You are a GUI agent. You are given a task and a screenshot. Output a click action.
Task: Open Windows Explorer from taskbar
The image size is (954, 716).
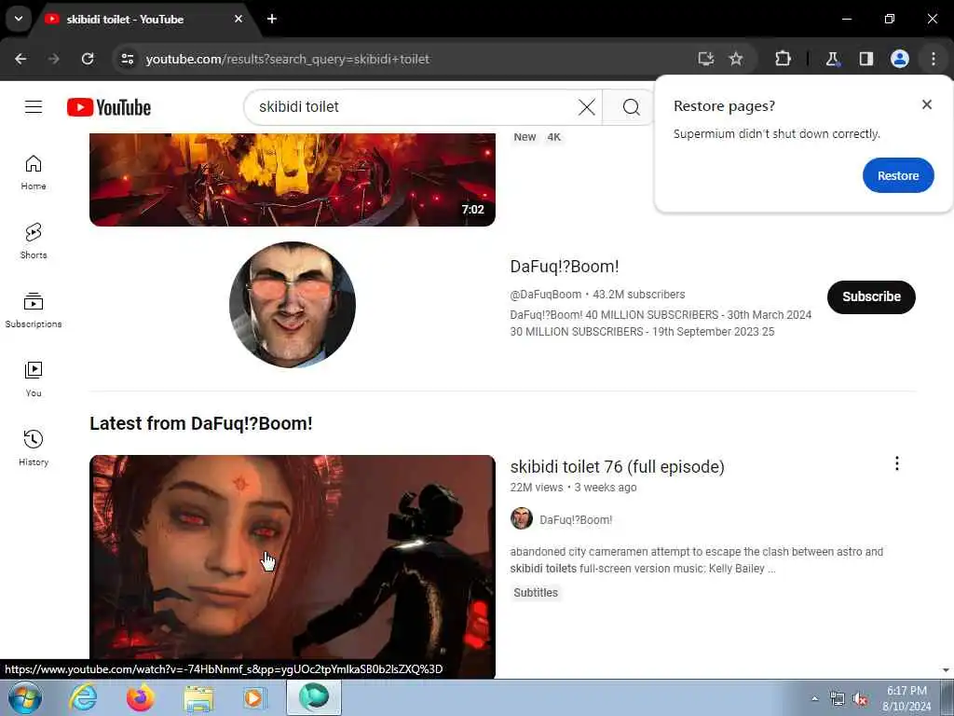coord(198,697)
